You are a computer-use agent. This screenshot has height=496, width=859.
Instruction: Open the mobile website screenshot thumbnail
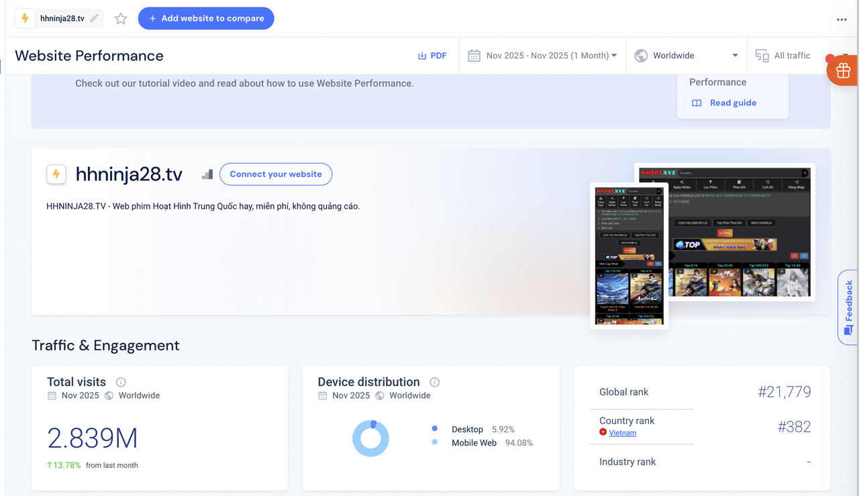(629, 256)
